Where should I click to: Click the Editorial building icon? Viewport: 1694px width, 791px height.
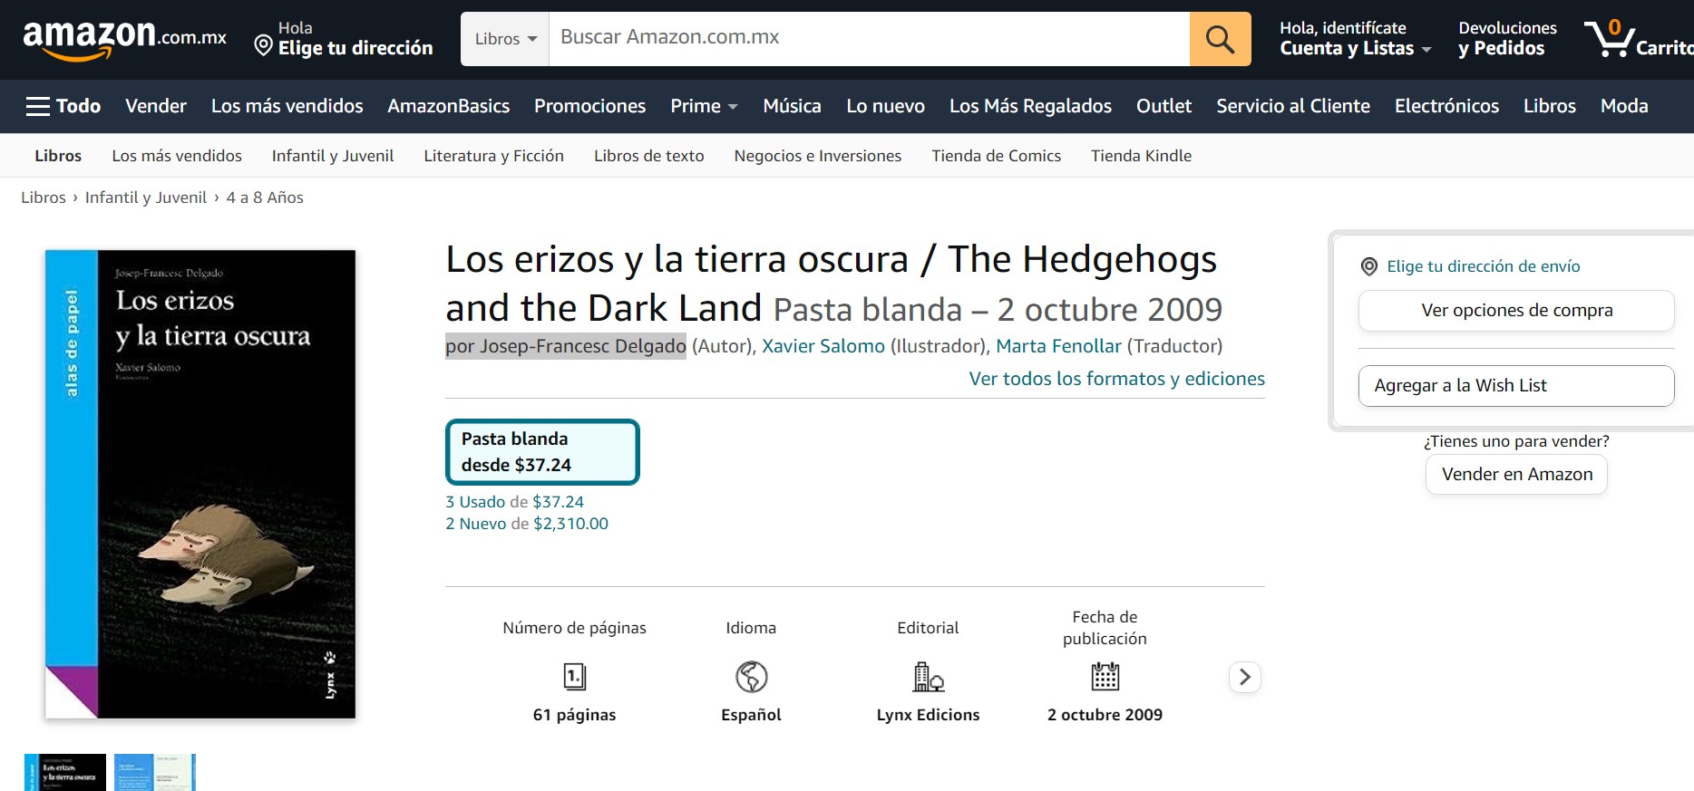click(928, 677)
